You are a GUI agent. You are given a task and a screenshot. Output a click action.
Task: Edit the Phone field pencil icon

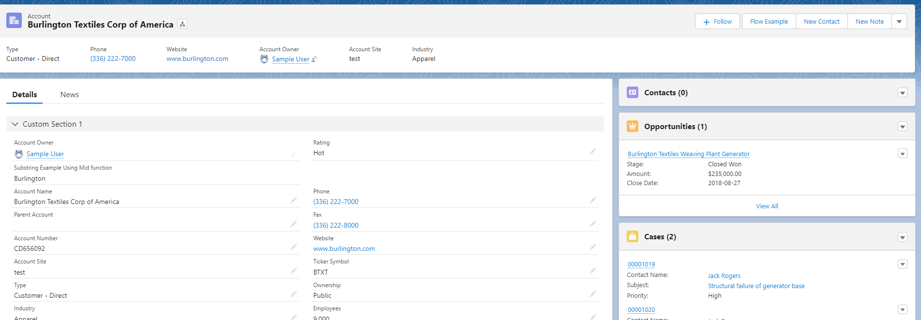(593, 201)
